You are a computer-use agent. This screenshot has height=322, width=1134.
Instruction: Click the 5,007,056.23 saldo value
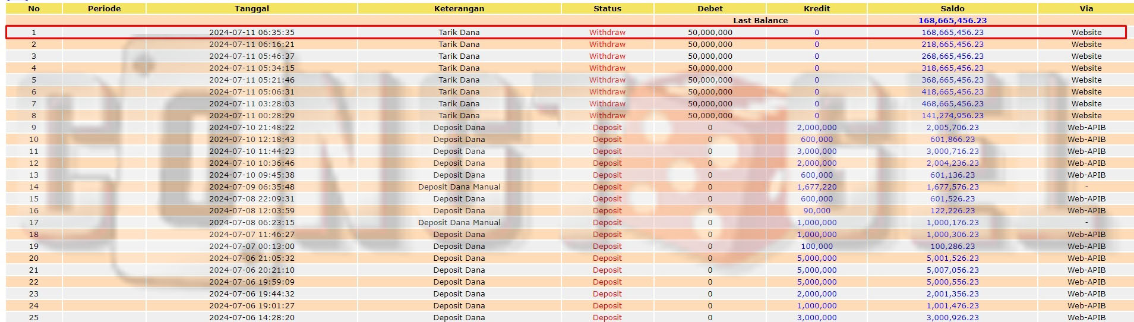coord(952,270)
